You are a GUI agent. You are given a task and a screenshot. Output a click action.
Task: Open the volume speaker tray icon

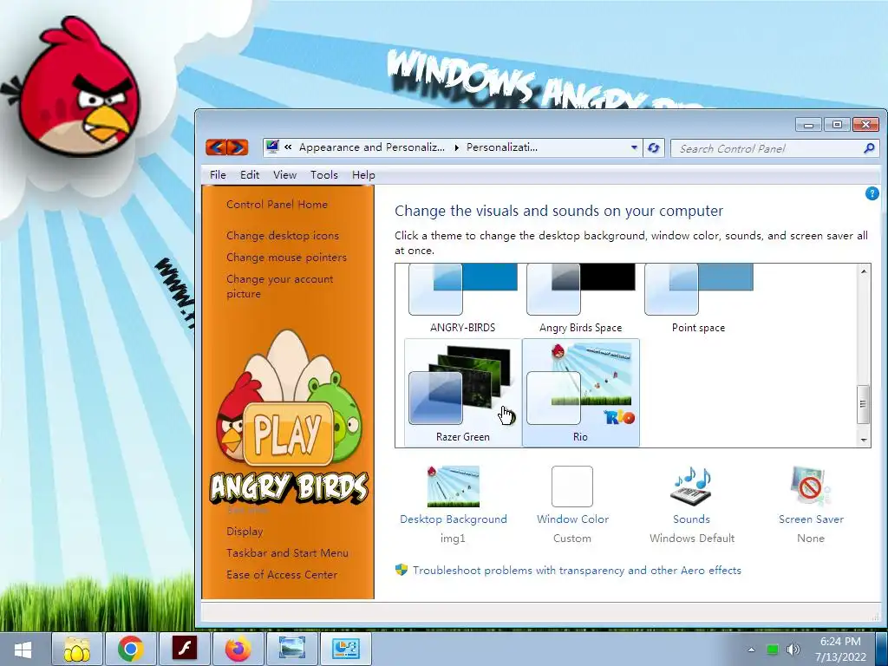[x=793, y=650]
